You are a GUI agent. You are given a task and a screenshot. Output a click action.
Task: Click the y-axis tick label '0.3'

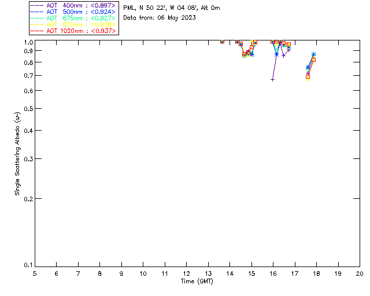[x=28, y=159]
